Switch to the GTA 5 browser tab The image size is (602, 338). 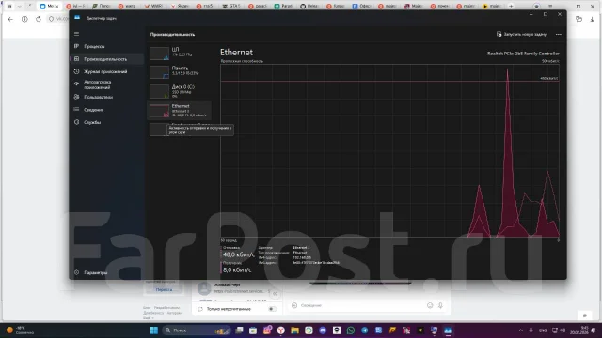tap(231, 7)
